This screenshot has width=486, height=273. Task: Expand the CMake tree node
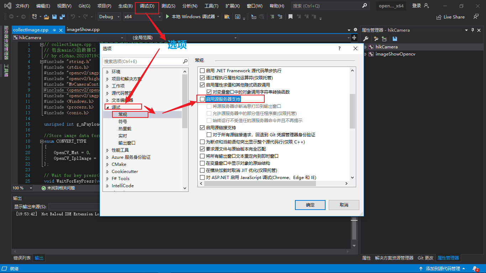[108, 164]
